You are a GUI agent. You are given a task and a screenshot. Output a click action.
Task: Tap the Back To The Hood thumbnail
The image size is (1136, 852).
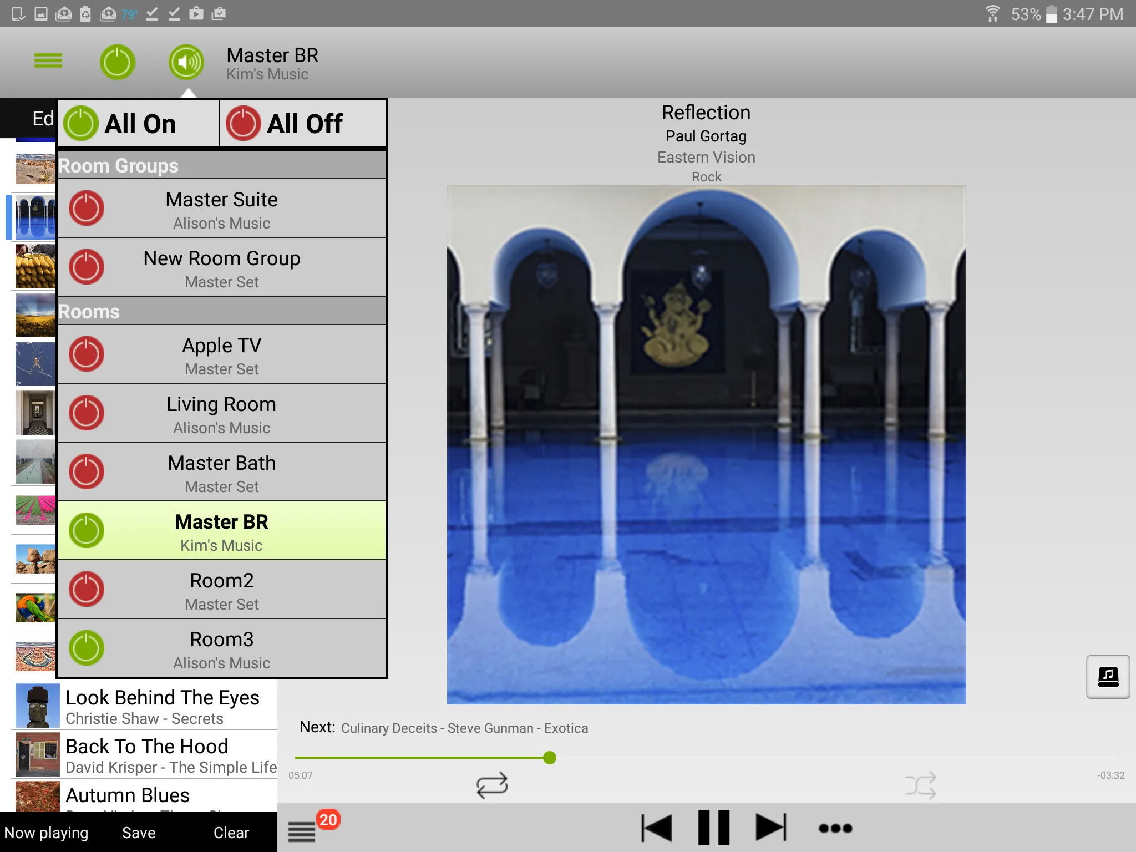pos(37,754)
